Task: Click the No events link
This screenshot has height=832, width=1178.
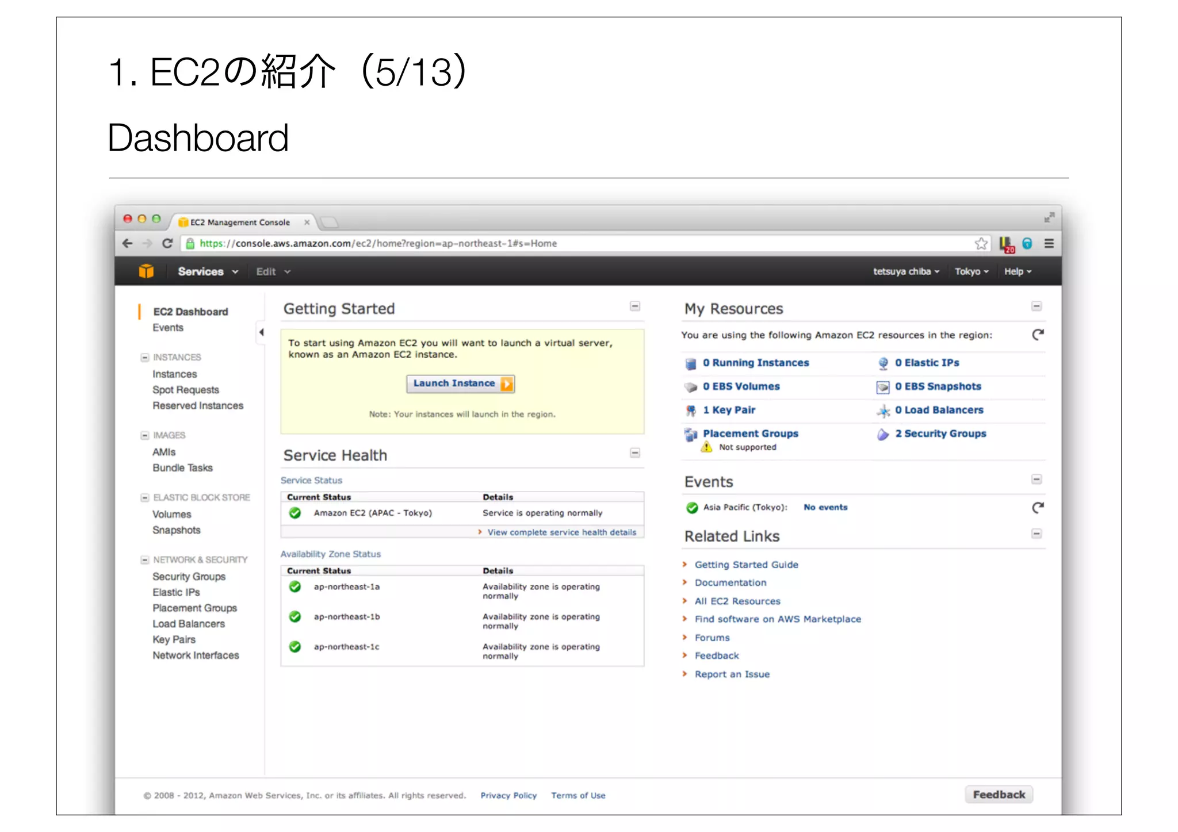Action: (x=825, y=507)
